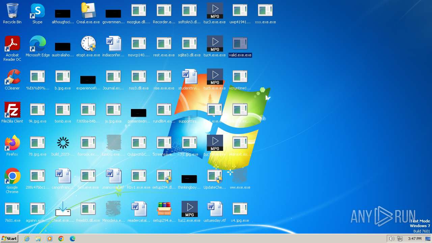
Task: Select the bomb.exe file icon
Action: (63, 110)
